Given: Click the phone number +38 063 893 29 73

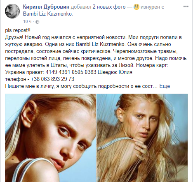Looking at the screenshot, I should coord(52,79).
